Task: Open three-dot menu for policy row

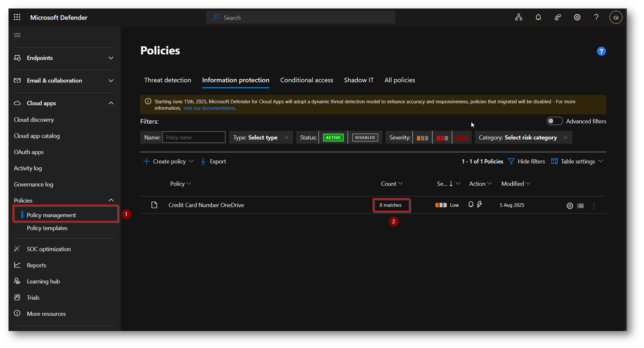Action: [x=594, y=206]
